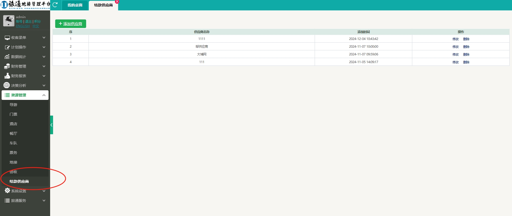Click the 财务报表 icon
The height and width of the screenshot is (216, 512).
pos(7,76)
